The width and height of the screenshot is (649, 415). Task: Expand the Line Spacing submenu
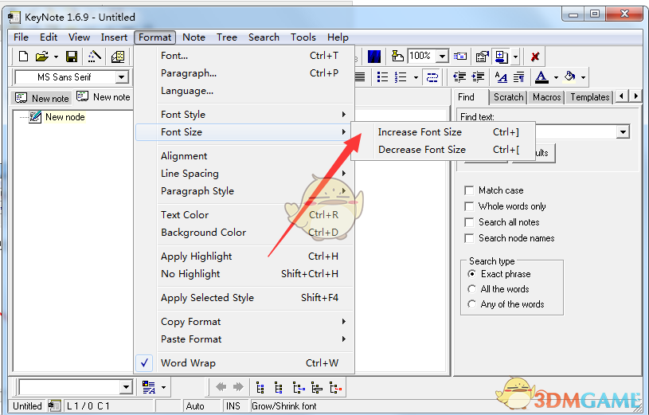click(x=245, y=174)
